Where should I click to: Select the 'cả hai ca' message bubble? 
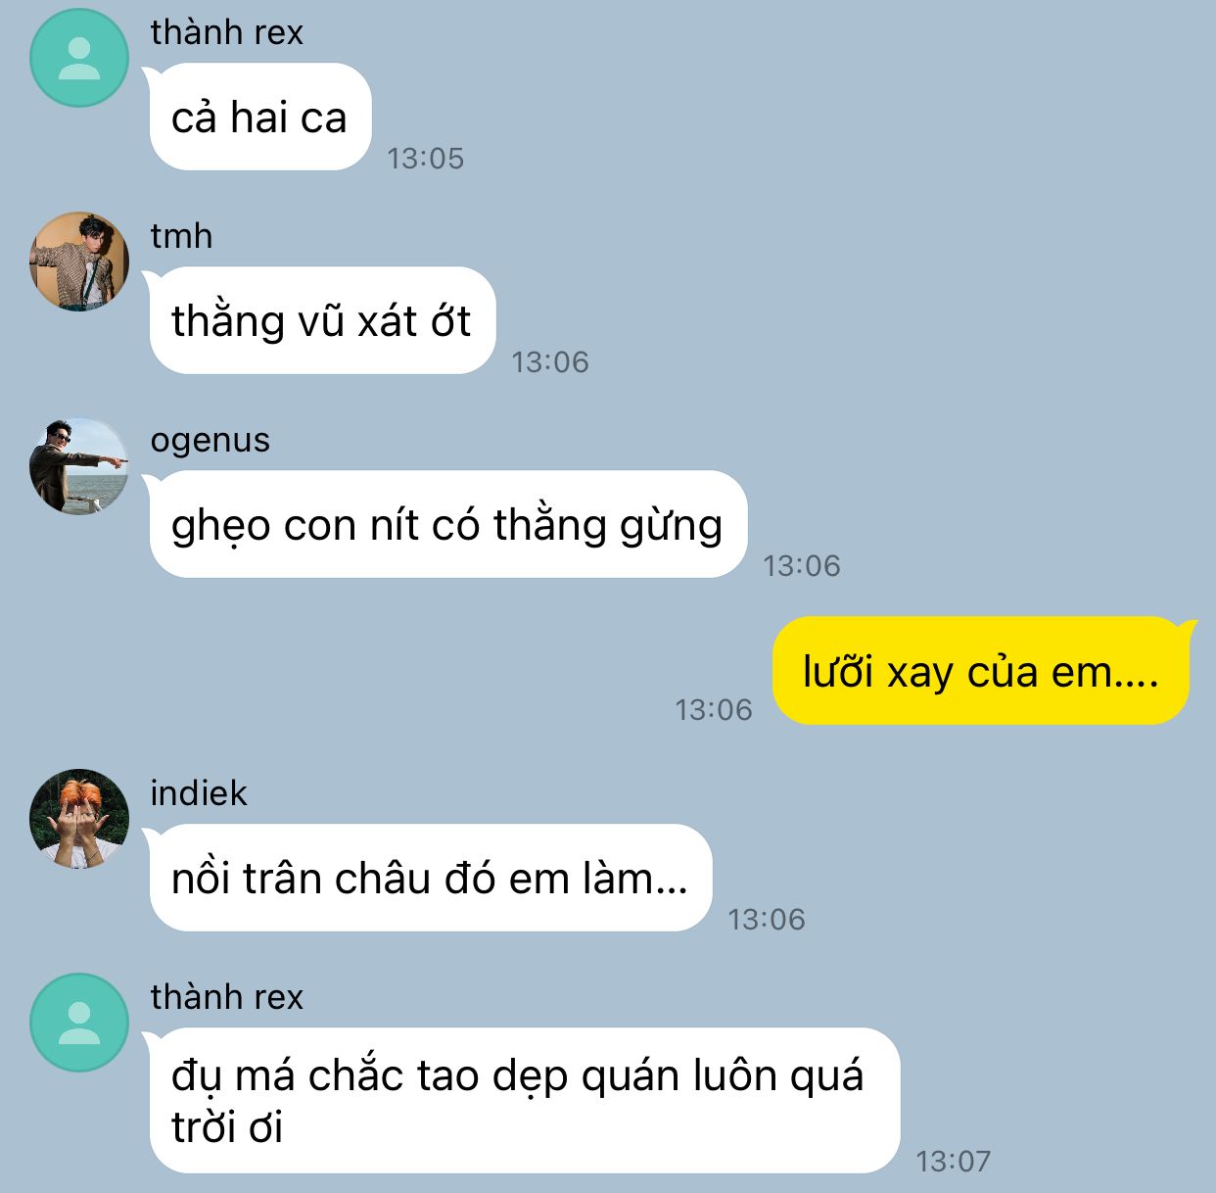click(x=259, y=117)
